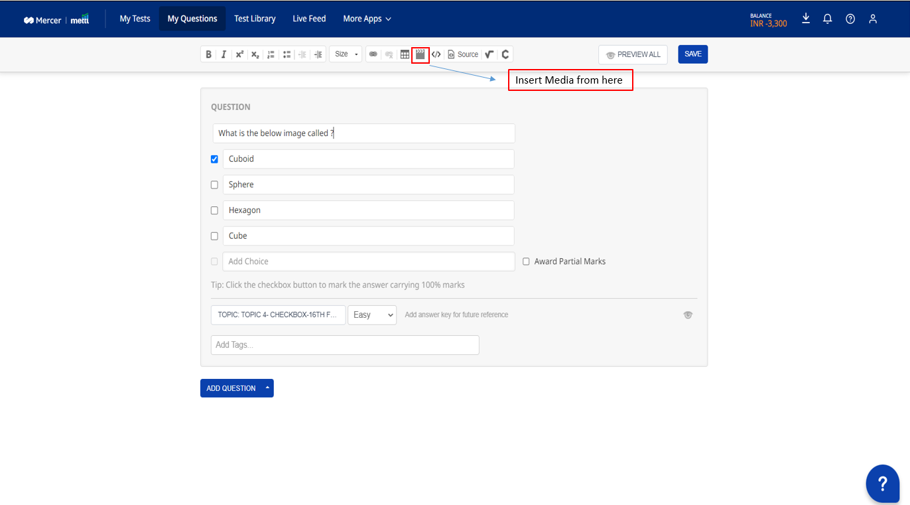910x505 pixels.
Task: Click the PREVIEW ALL button
Action: pyautogui.click(x=633, y=54)
